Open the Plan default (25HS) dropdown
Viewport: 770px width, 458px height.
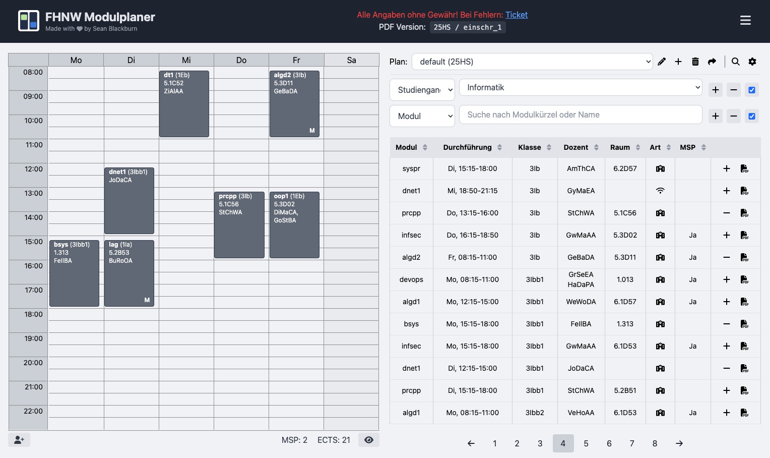click(532, 62)
